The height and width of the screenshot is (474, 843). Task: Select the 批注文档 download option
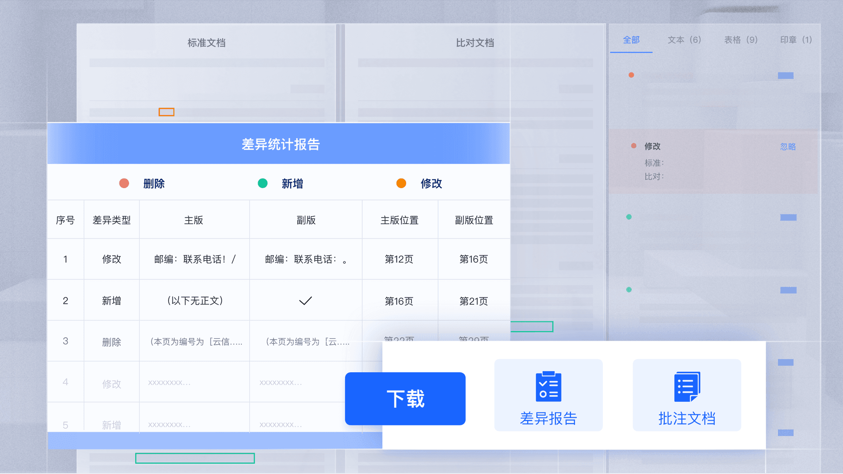[x=687, y=395]
